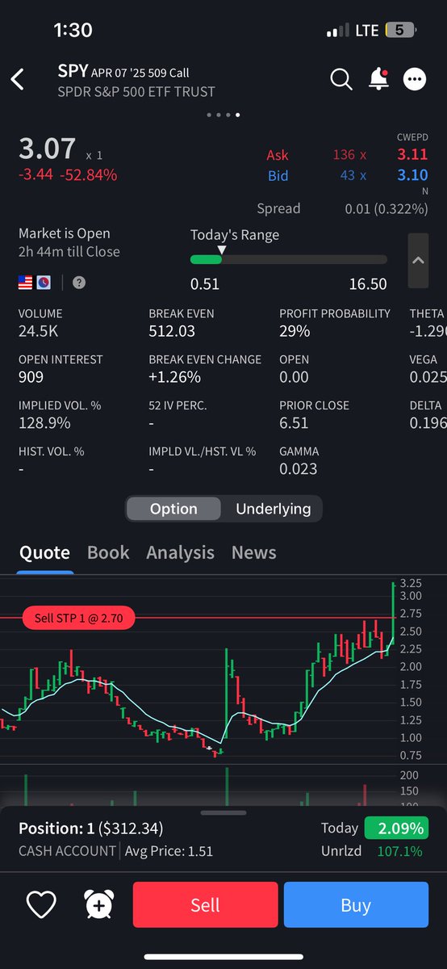Go back using the back arrow

pos(18,79)
